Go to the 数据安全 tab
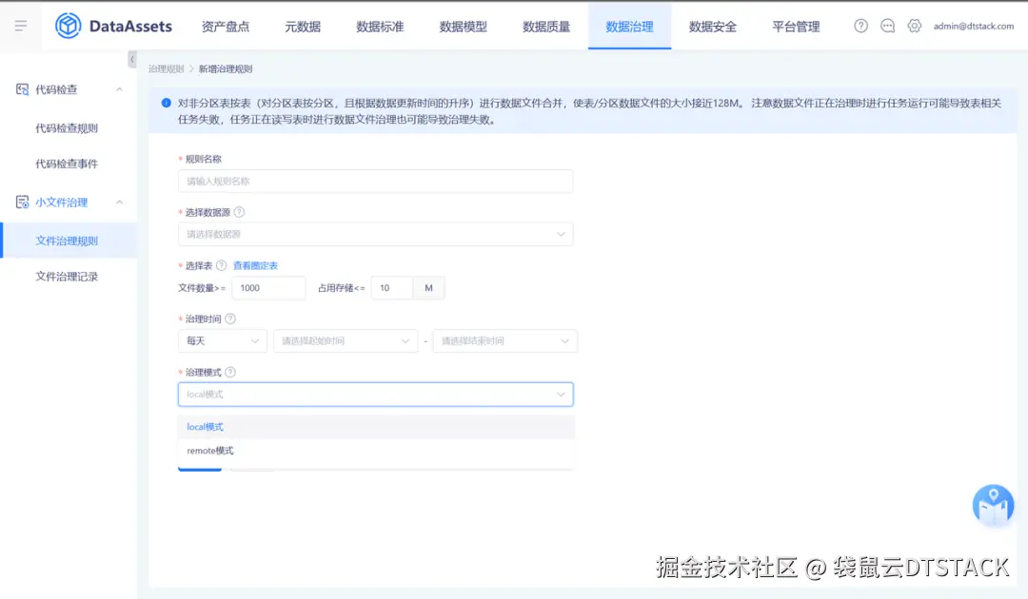1028x599 pixels. click(713, 27)
